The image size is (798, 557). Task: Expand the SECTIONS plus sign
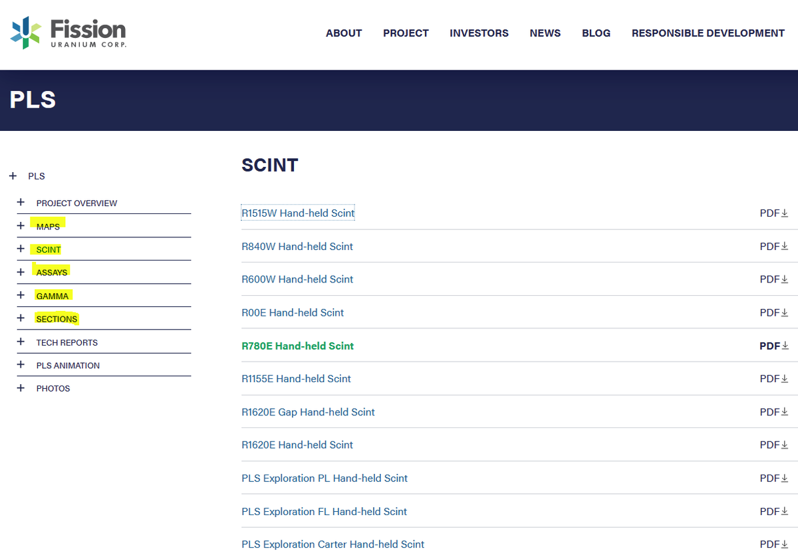21,318
